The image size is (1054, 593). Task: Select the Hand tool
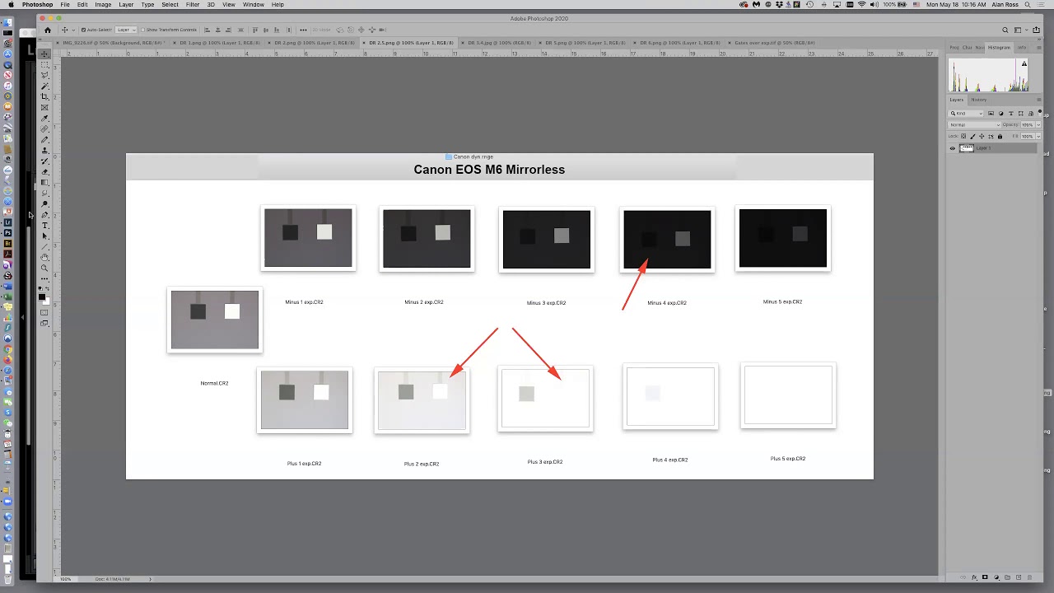click(45, 258)
